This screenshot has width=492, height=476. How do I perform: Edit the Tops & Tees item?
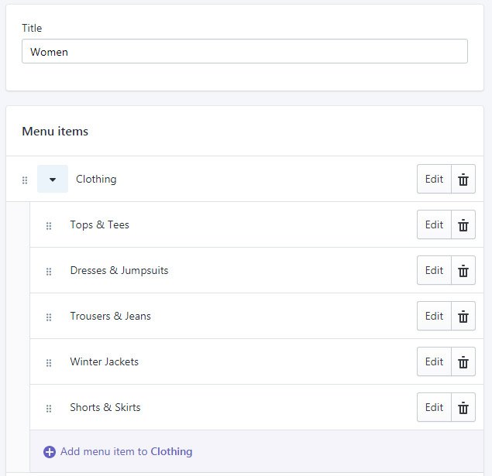tap(434, 225)
